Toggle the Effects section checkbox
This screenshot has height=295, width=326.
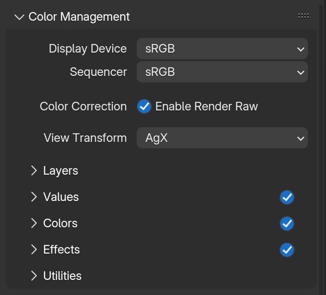coord(287,250)
